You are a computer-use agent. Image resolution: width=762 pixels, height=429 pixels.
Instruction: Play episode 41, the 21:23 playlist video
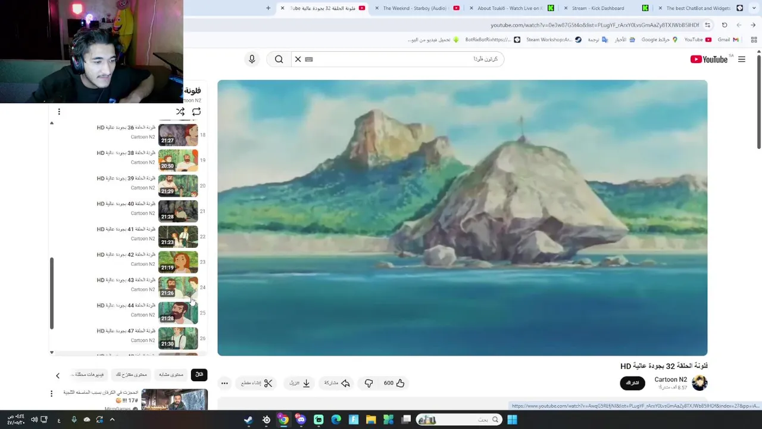(178, 237)
